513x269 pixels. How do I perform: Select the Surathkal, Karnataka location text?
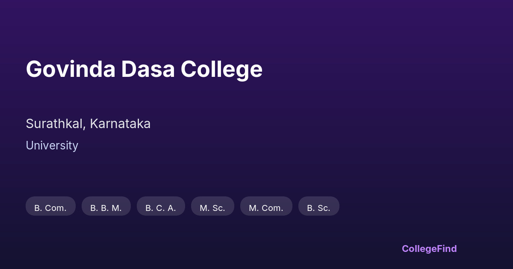point(88,124)
